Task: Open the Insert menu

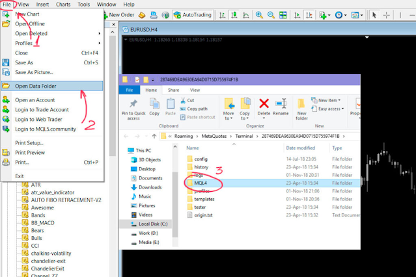Action: pos(42,5)
